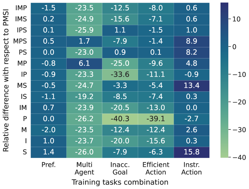Click the Pref. column label

coord(49,165)
